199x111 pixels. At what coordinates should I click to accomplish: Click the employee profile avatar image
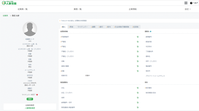(x=30, y=29)
